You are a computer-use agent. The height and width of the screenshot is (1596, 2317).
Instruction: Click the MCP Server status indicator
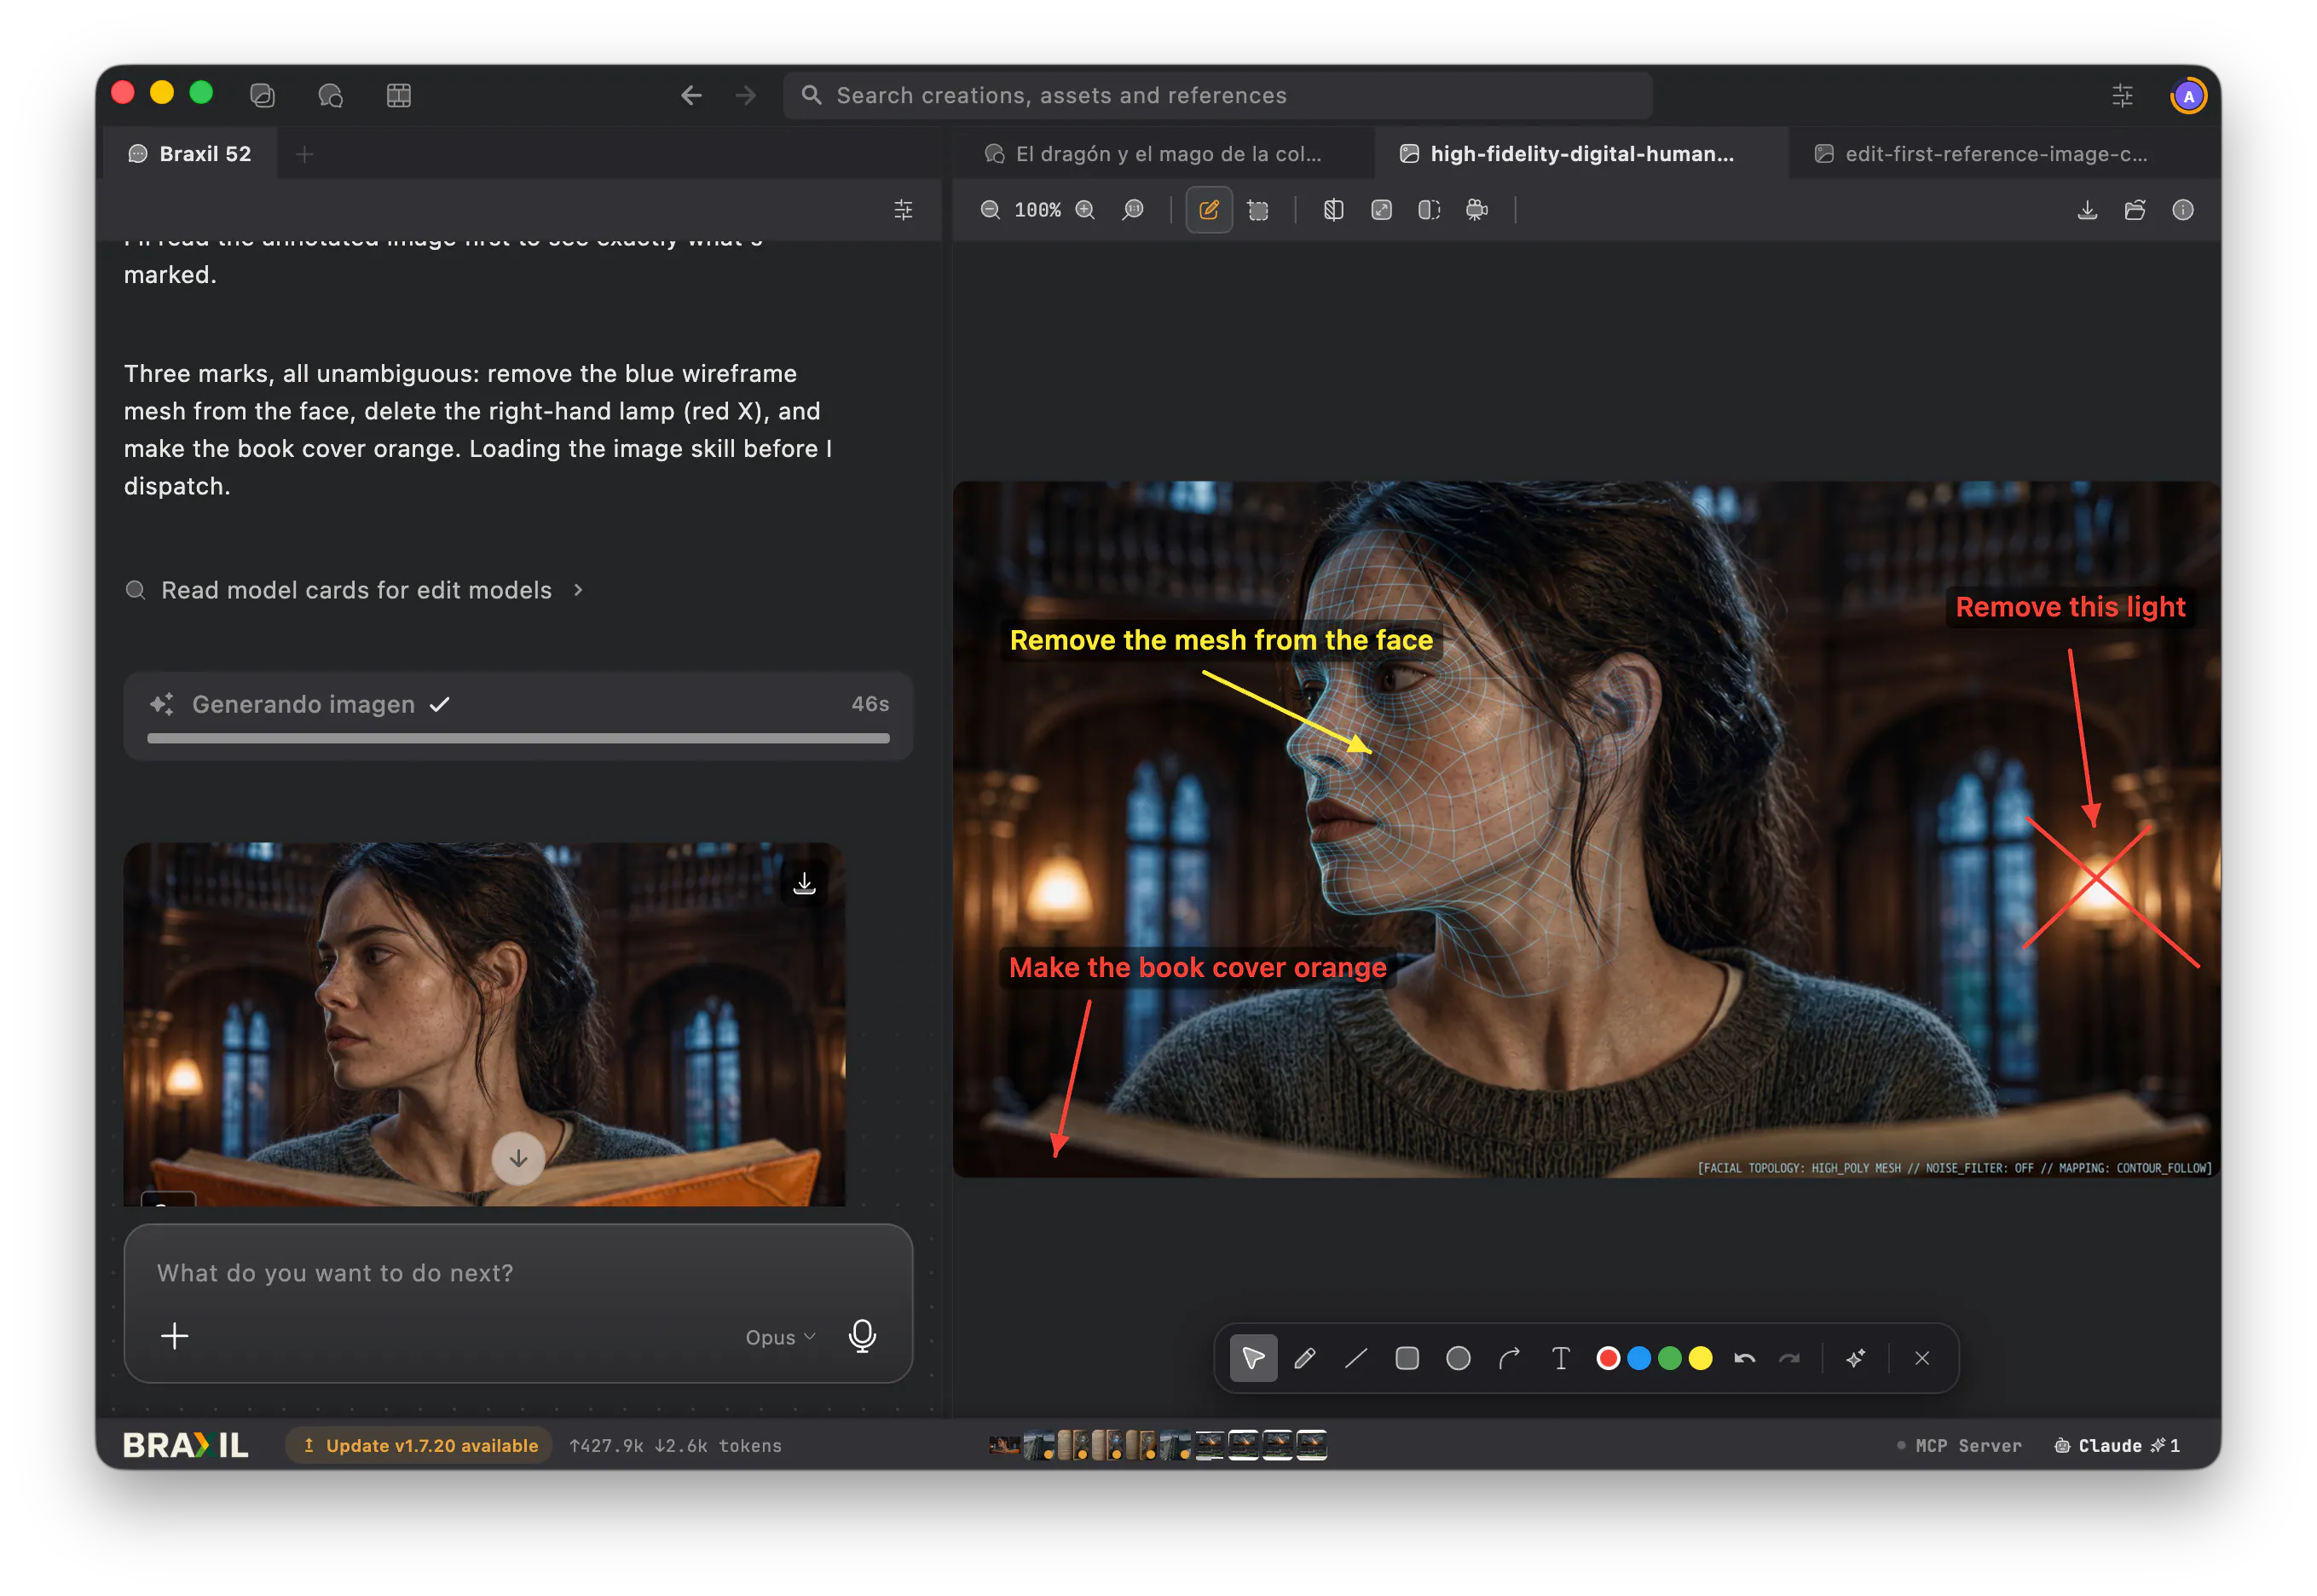1958,1445
